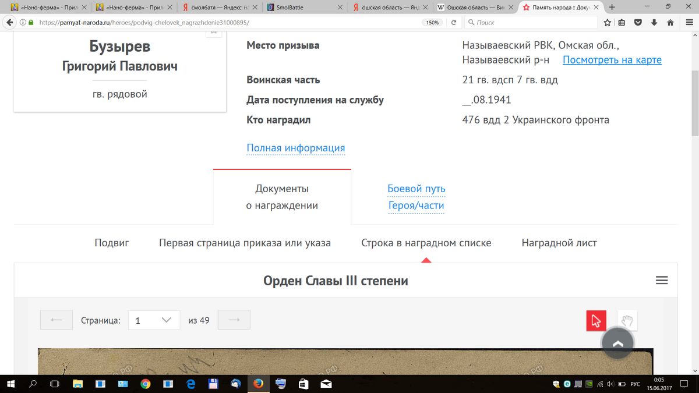Open the hamburger menu beside Орден Славы
Image resolution: width=699 pixels, height=393 pixels.
(662, 280)
